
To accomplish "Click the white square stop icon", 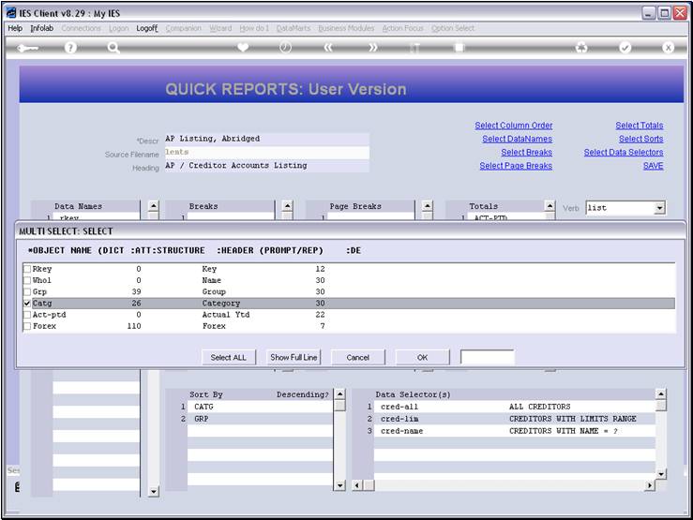I will [459, 47].
